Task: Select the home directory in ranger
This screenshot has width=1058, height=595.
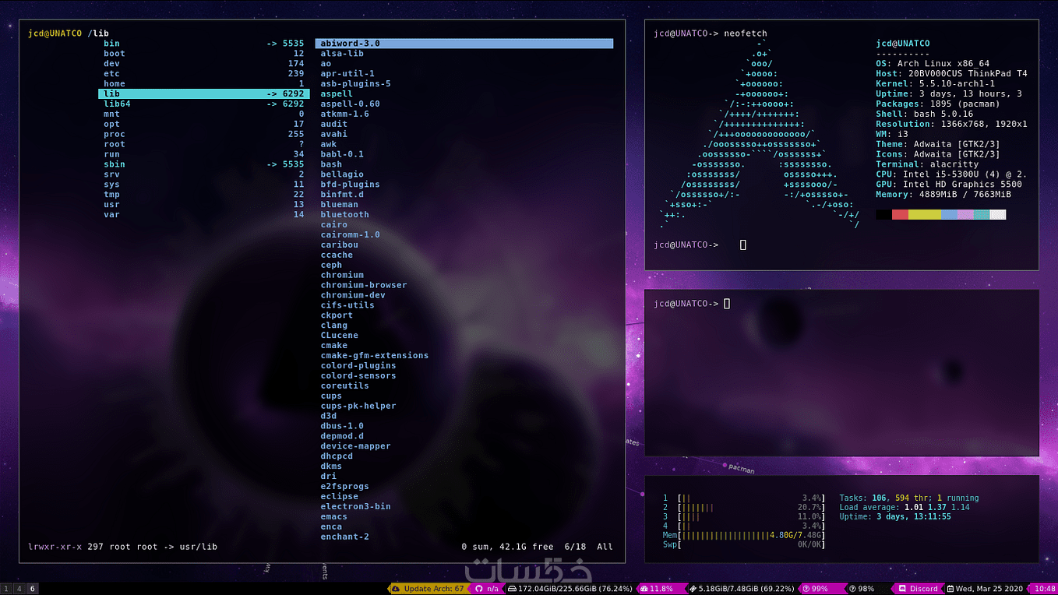Action: [x=203, y=84]
